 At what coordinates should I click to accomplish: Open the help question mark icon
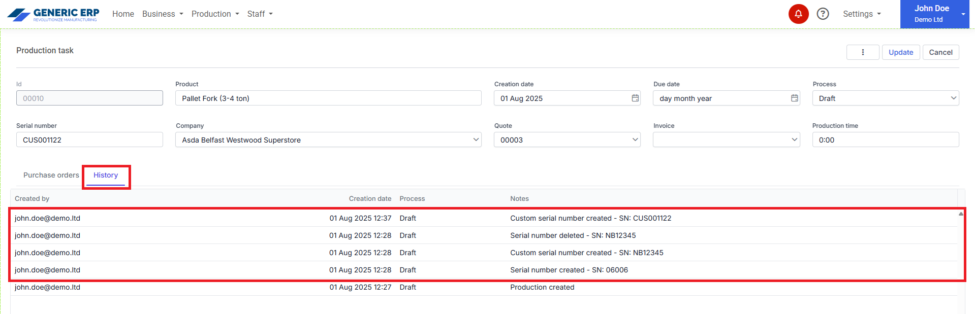tap(823, 14)
